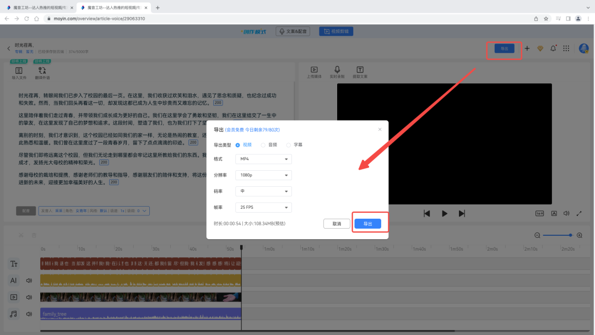Switch to 视频剪辑 mode tab

tap(336, 31)
